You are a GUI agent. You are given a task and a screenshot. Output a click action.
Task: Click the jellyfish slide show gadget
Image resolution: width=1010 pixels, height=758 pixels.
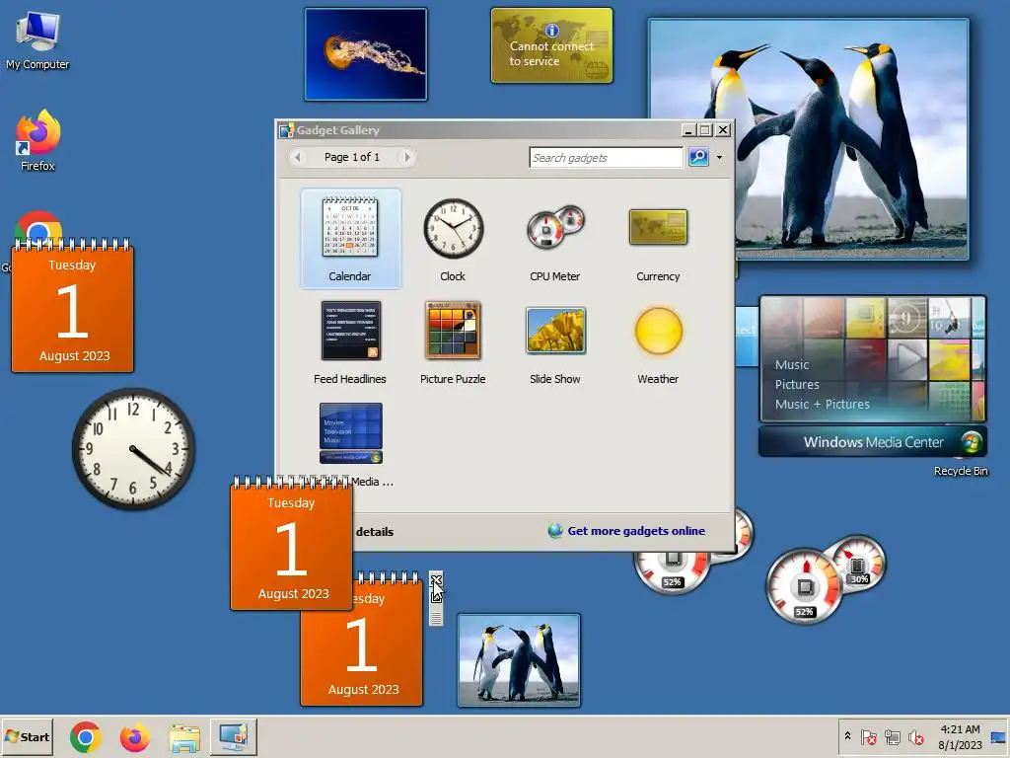coord(366,54)
